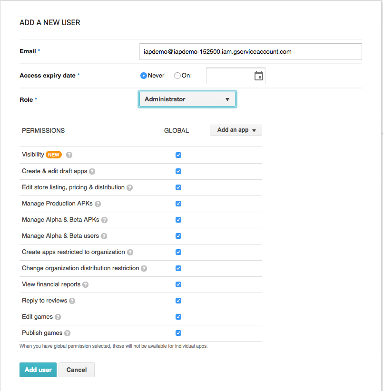383x391 pixels.
Task: Toggle Manage Production APKs checkbox
Action: point(178,204)
